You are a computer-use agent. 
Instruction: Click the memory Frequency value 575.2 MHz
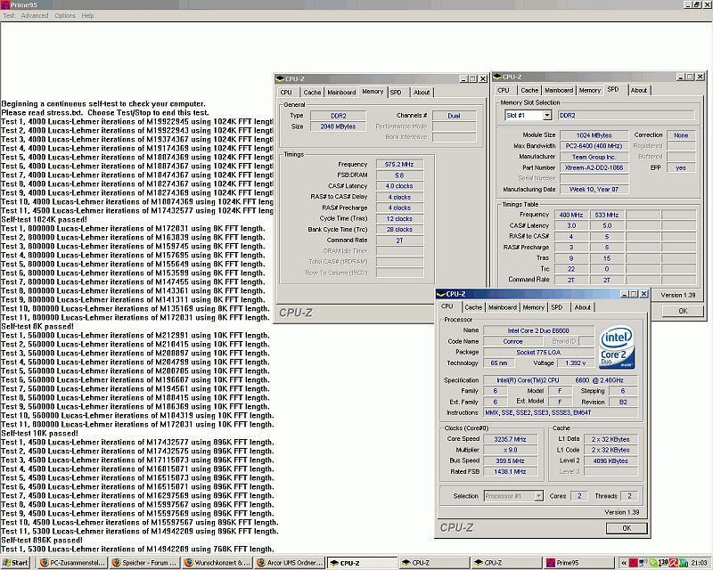click(399, 164)
